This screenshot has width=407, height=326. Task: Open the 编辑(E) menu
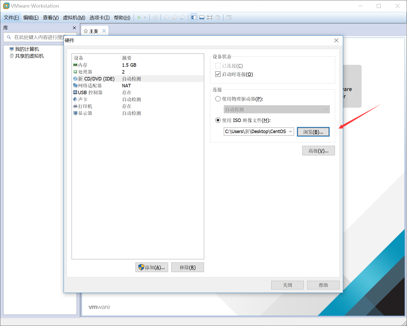click(x=31, y=17)
